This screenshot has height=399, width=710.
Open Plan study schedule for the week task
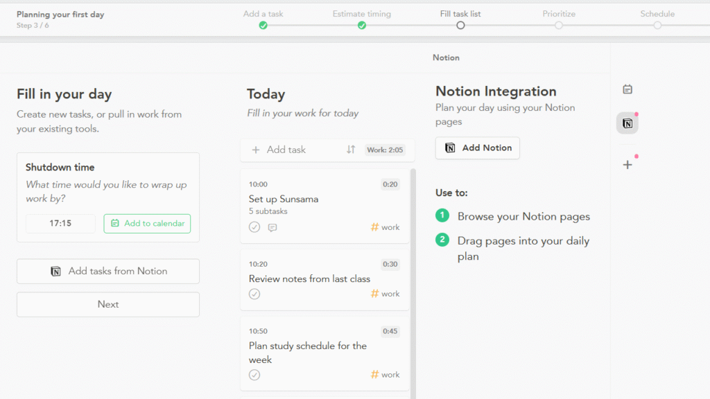[x=308, y=353]
